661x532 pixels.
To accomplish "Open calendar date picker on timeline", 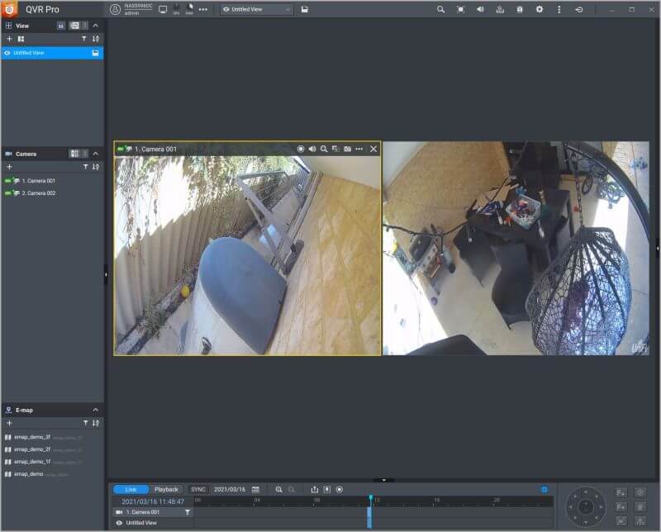I will [x=256, y=490].
